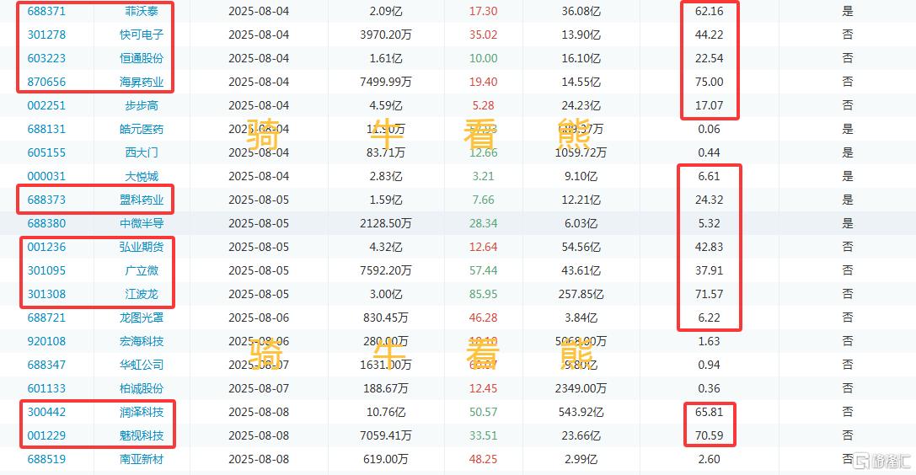The height and width of the screenshot is (475, 916).
Task: Click stock name 华虹公司
Action: coord(142,365)
